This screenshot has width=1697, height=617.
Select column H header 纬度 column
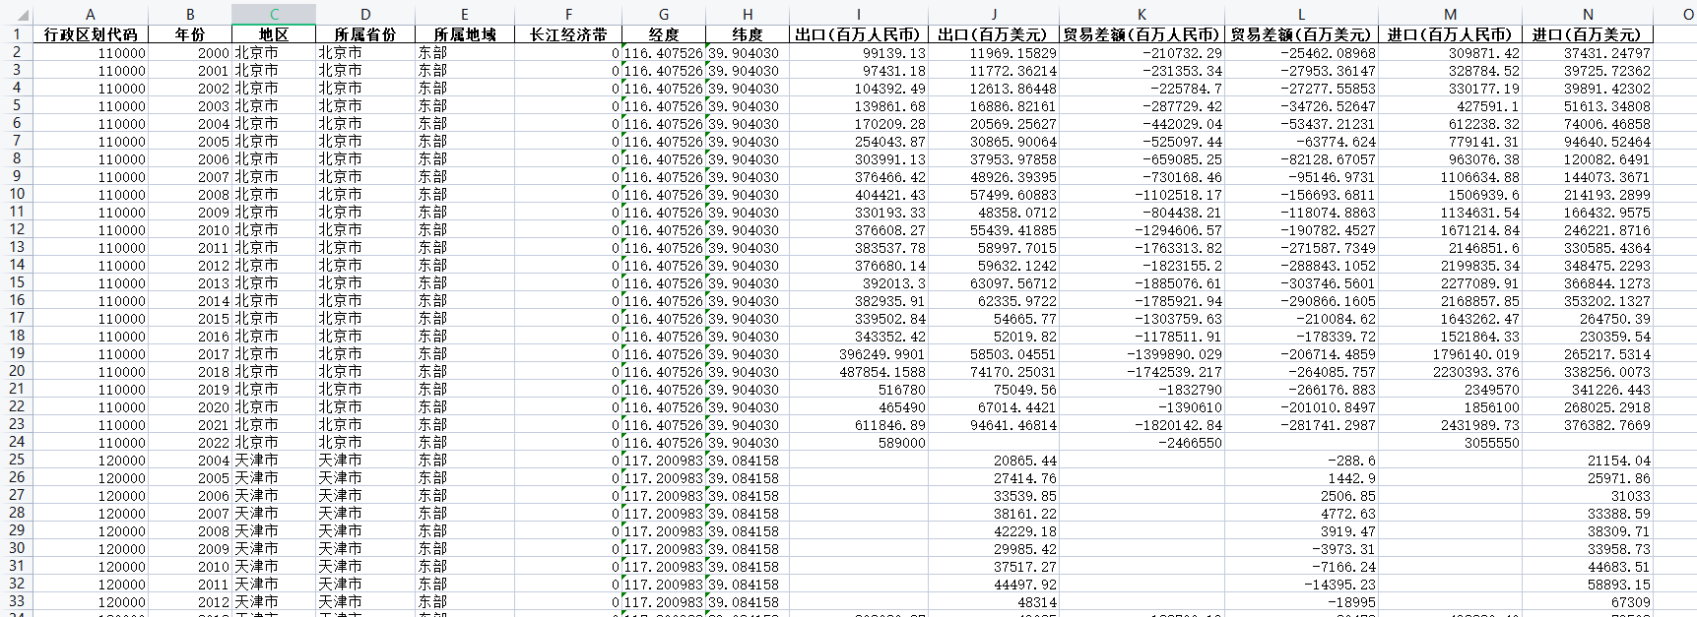[x=748, y=14]
